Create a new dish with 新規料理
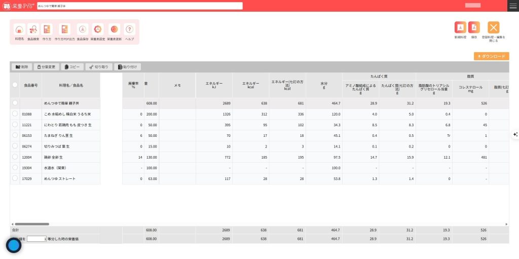The width and height of the screenshot is (519, 259). tap(460, 28)
